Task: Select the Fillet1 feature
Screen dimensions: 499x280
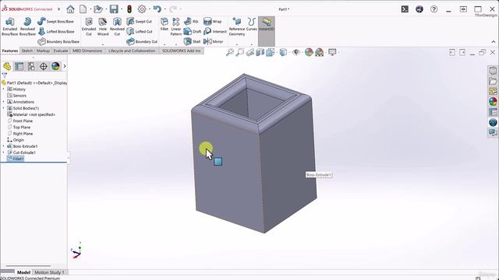Action: [x=16, y=159]
